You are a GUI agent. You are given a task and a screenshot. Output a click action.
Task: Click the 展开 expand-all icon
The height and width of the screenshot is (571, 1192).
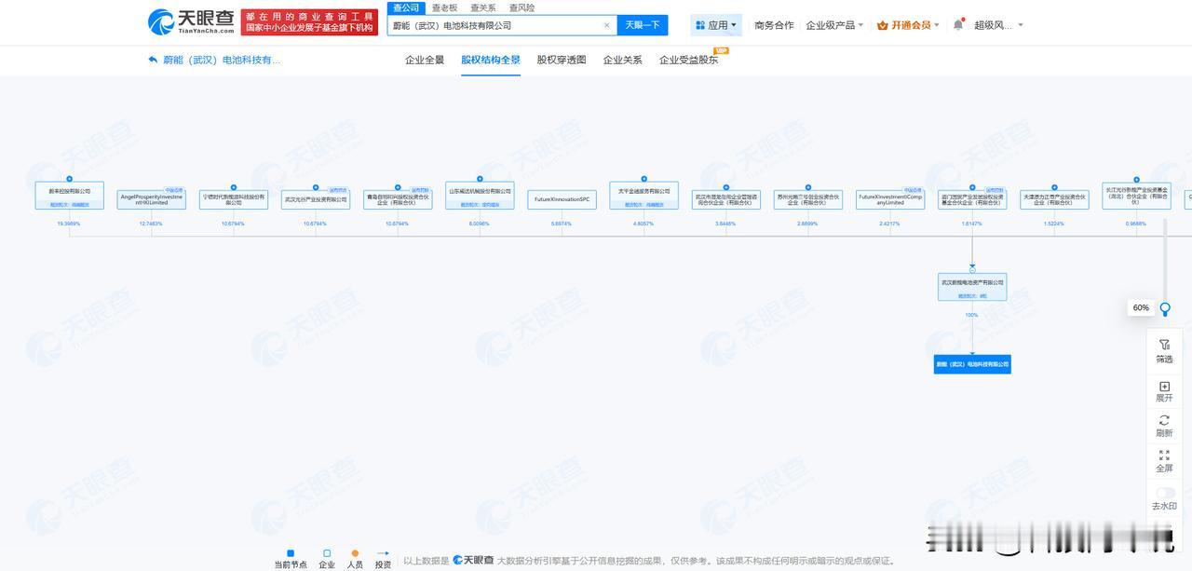click(x=1164, y=386)
